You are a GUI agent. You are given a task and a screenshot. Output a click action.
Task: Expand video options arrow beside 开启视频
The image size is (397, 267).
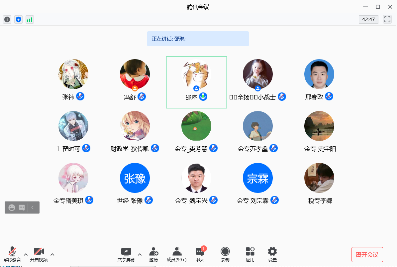[x=52, y=255]
